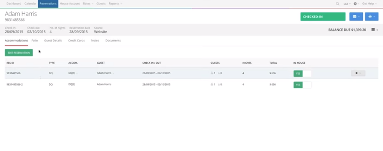
Task: Click the CHECKED-IN status button
Action: click(x=323, y=17)
